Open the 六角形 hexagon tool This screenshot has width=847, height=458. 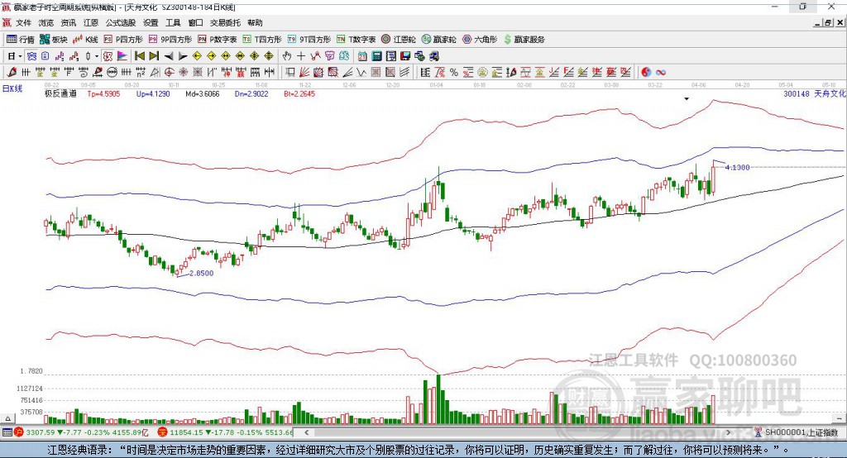click(480, 40)
